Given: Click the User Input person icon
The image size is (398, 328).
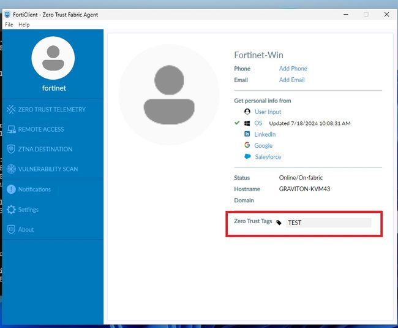Looking at the screenshot, I should (x=247, y=112).
